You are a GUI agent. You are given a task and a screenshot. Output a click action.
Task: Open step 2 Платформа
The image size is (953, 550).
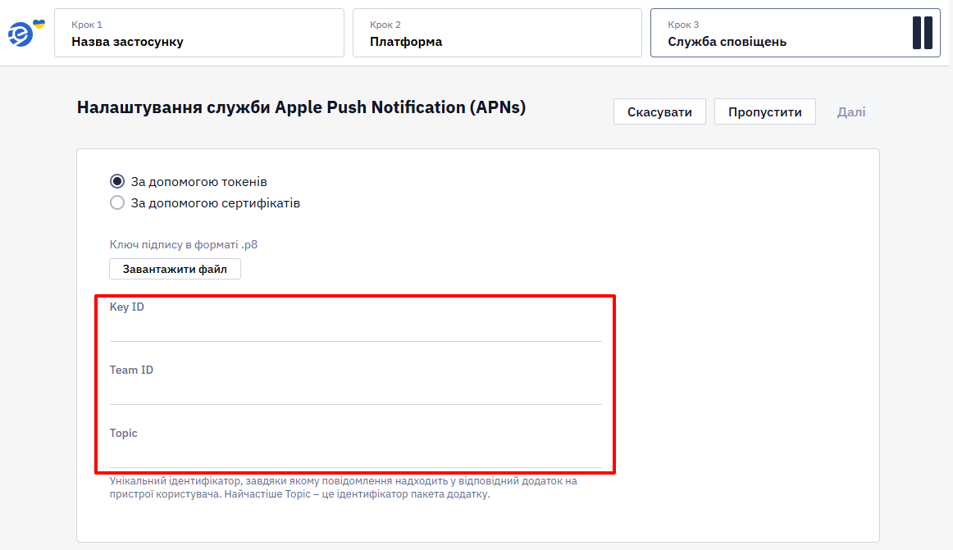(x=497, y=33)
